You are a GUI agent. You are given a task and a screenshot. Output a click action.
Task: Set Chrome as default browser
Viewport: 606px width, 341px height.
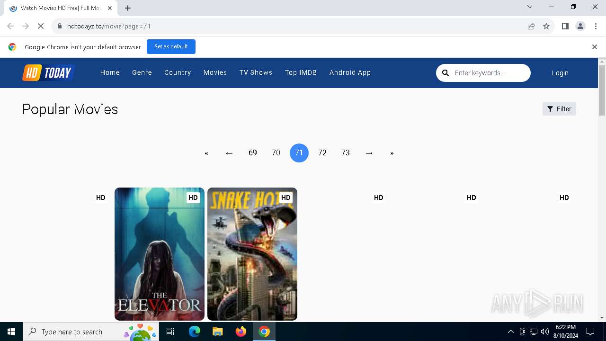point(171,46)
